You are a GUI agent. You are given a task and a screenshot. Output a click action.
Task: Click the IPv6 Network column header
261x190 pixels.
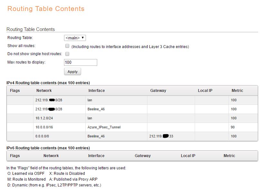click(x=51, y=156)
